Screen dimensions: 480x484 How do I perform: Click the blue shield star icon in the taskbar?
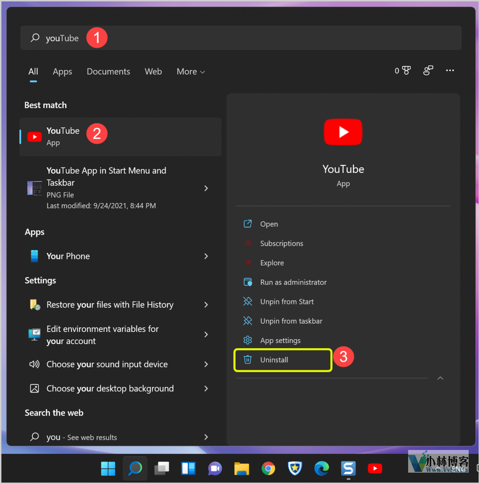coord(295,468)
